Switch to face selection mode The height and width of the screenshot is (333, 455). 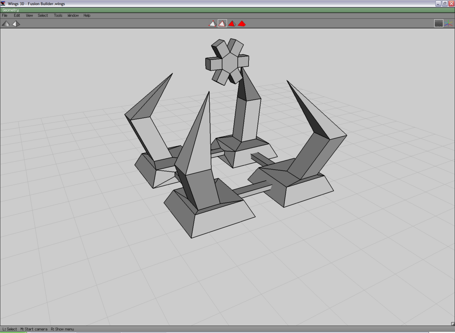click(x=232, y=24)
